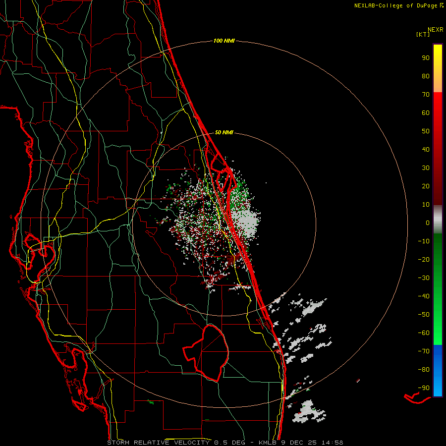Click the "KMLB" station ID in caption

click(x=268, y=443)
